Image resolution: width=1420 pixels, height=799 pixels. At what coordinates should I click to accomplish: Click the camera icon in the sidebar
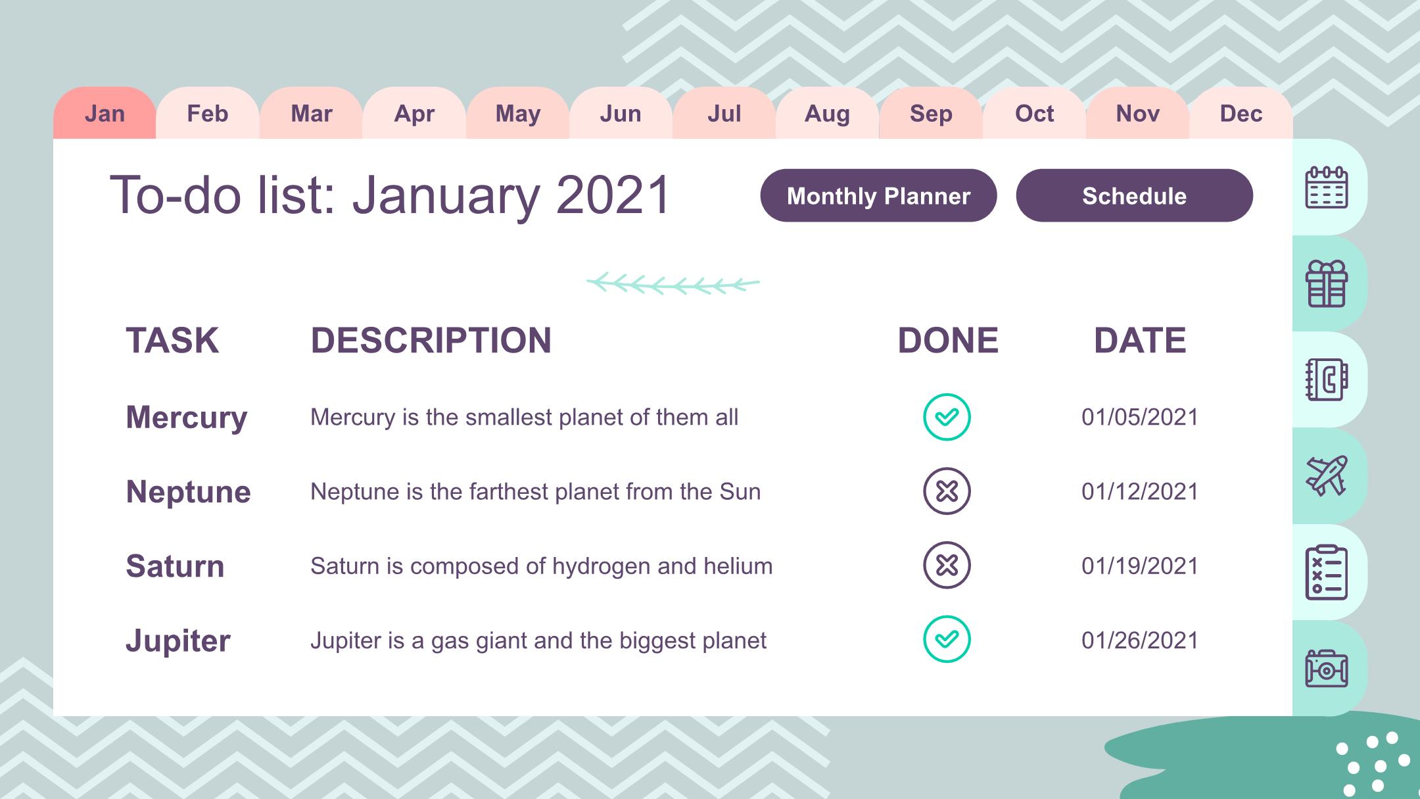tap(1326, 668)
